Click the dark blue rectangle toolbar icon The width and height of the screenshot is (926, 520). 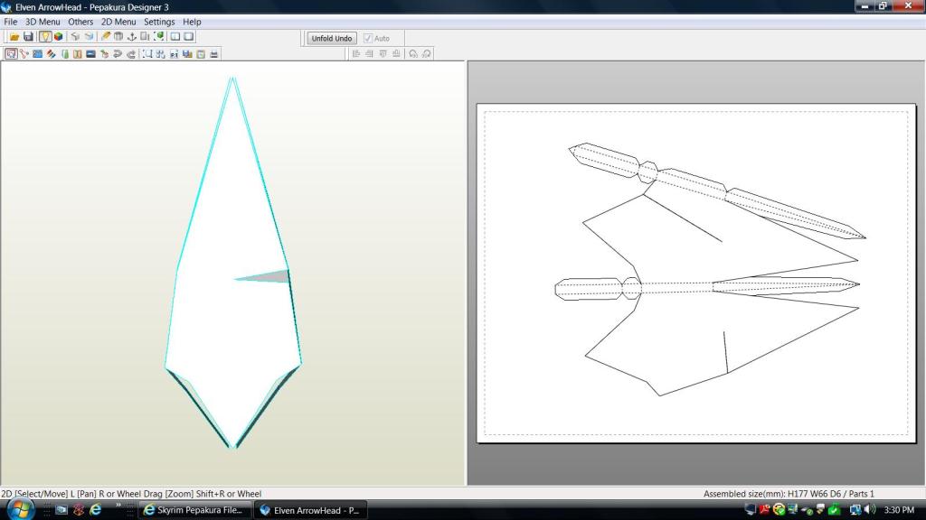pos(91,54)
